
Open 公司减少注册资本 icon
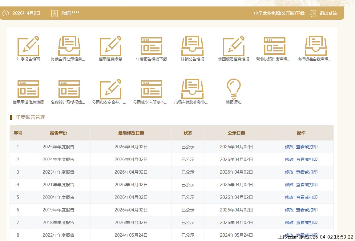click(x=151, y=89)
